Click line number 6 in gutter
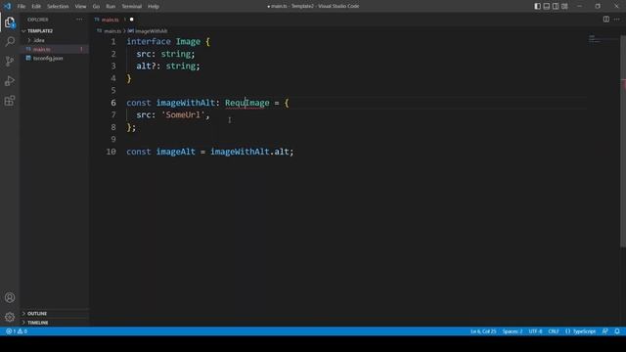The image size is (626, 352). pyautogui.click(x=113, y=103)
